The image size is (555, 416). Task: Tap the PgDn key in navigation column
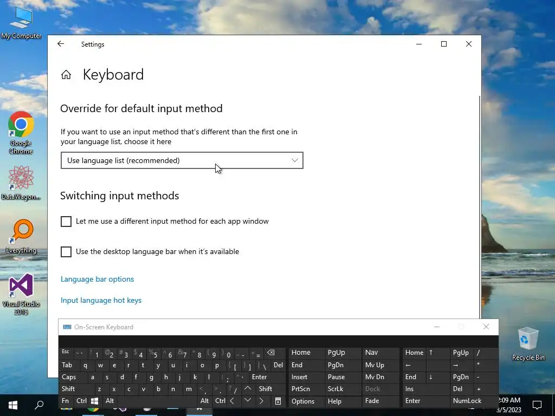point(343,365)
